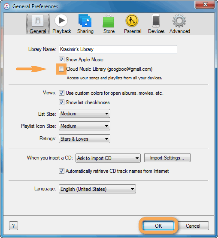The height and width of the screenshot is (238, 218).
Task: Uncheck Show Apple Music
Action: pyautogui.click(x=61, y=59)
